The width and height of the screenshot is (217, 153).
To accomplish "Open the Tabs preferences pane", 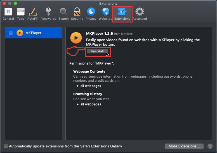I will pos(20,14).
